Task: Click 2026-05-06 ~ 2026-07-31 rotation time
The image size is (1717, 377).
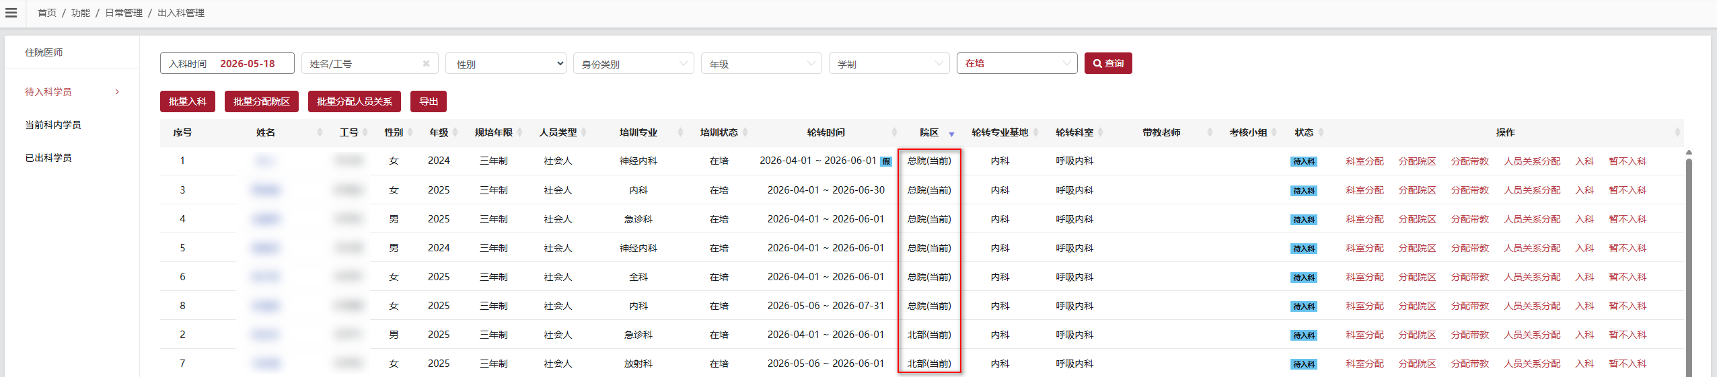Action: (x=826, y=306)
